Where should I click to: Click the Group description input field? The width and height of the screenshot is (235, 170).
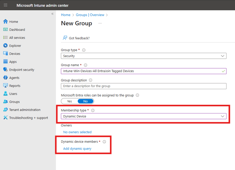pyautogui.click(x=144, y=86)
